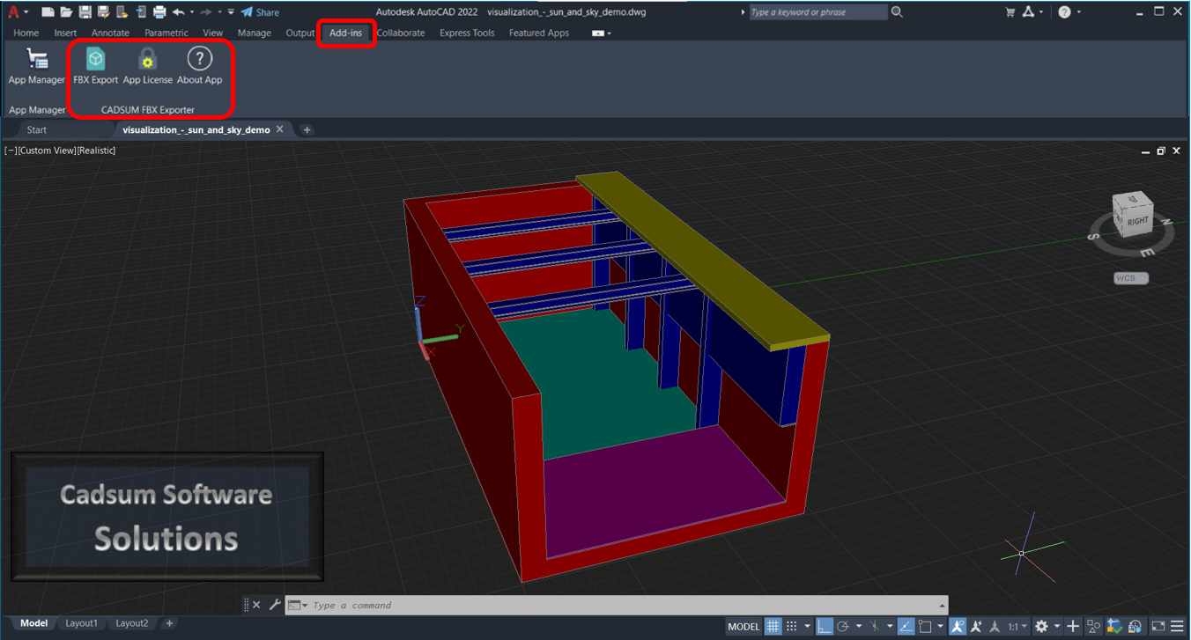The image size is (1191, 640).
Task: Open the undo history dropdown arrow
Action: 191,11
